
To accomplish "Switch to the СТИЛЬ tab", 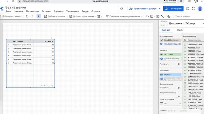I will [x=180, y=30].
